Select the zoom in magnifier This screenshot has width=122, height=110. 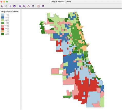click(20, 6)
